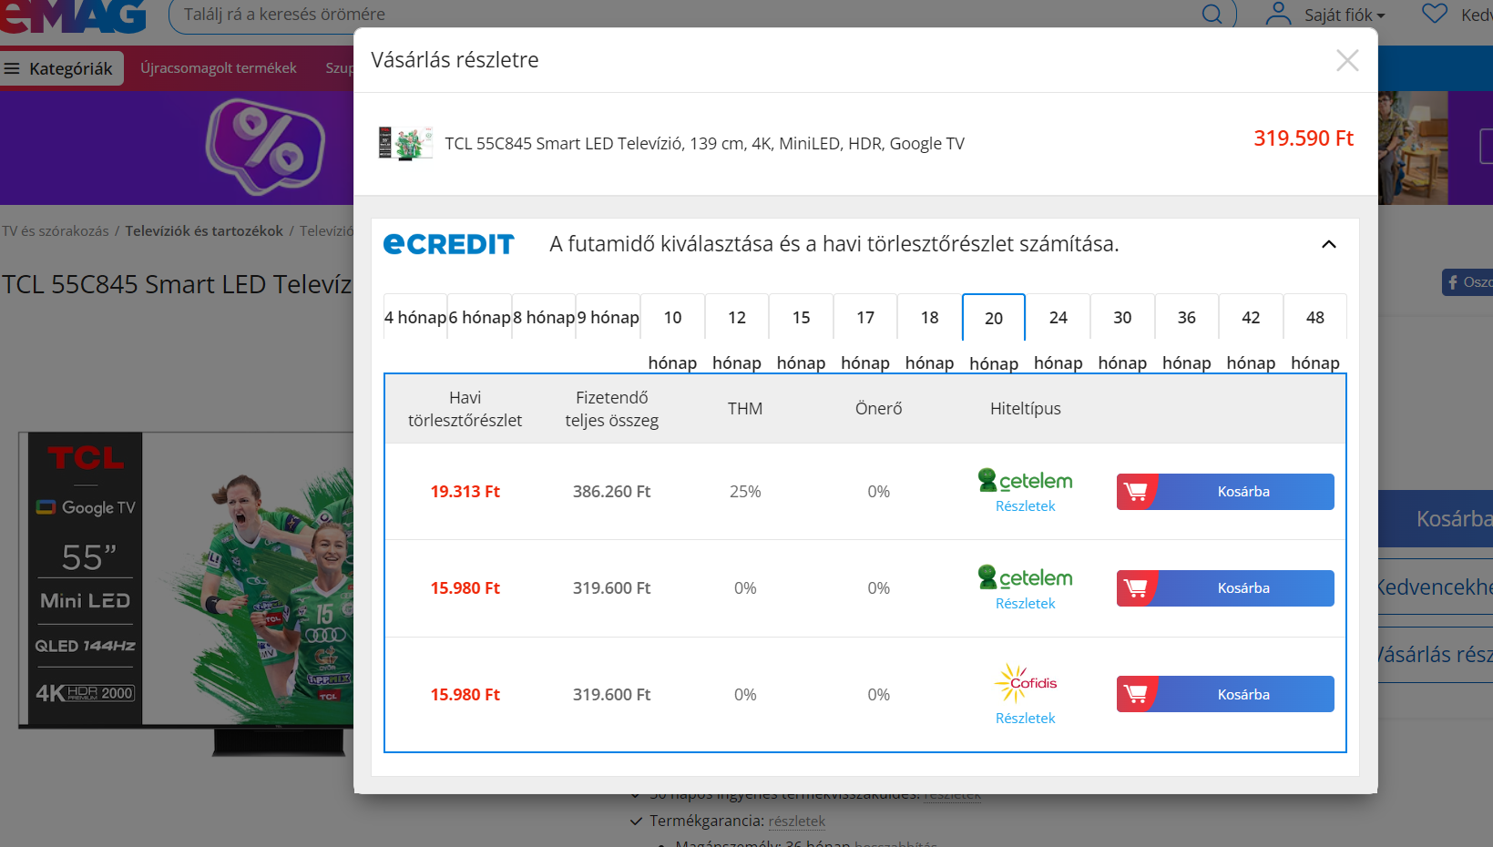
Task: Add 19.313 Ft Cetelem offer to cart
Action: (x=1225, y=492)
